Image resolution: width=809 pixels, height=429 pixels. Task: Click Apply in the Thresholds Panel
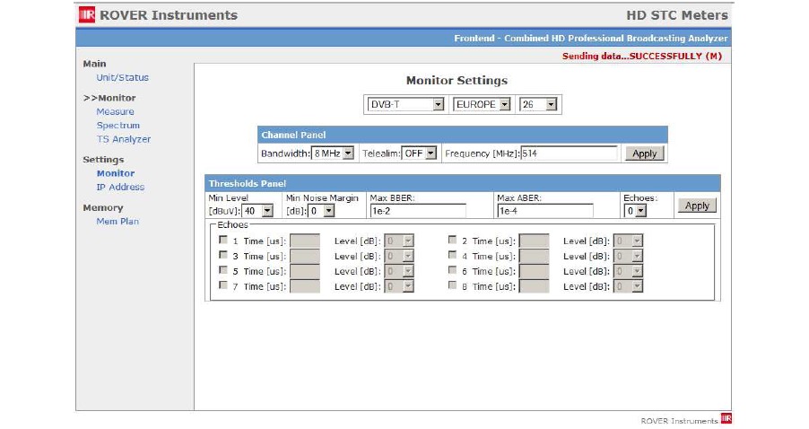(697, 206)
